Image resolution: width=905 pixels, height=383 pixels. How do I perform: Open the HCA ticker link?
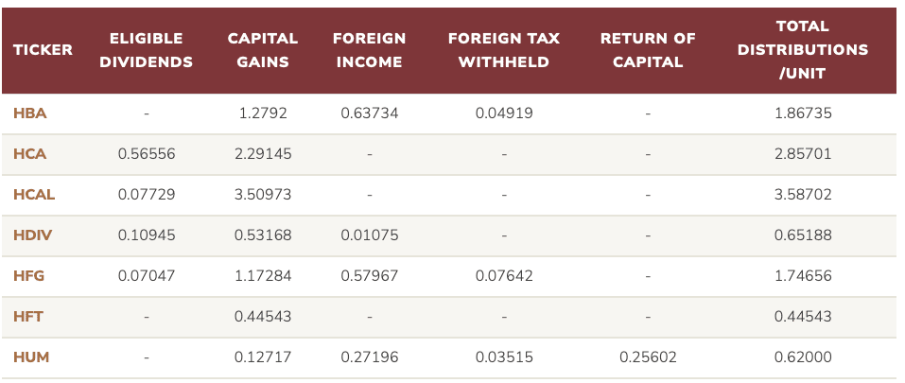[29, 154]
